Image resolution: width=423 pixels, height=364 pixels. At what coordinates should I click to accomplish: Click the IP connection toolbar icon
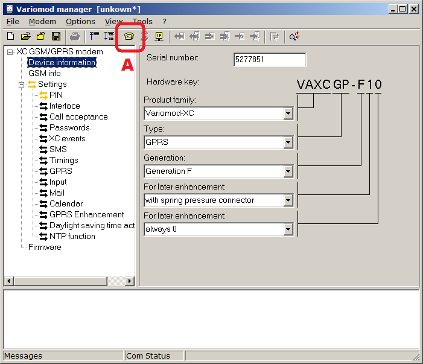[x=159, y=37]
